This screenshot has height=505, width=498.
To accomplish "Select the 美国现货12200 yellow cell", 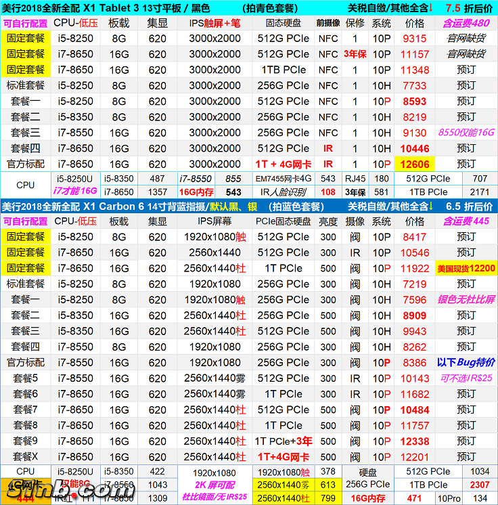I will pyautogui.click(x=466, y=269).
